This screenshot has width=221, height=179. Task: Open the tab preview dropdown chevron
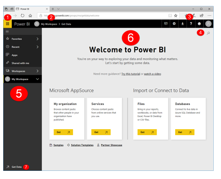pyautogui.click(x=59, y=9)
